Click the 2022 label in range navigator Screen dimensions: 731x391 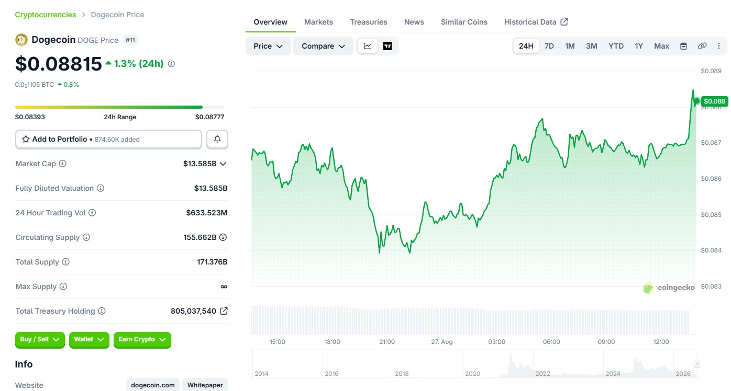pyautogui.click(x=542, y=374)
